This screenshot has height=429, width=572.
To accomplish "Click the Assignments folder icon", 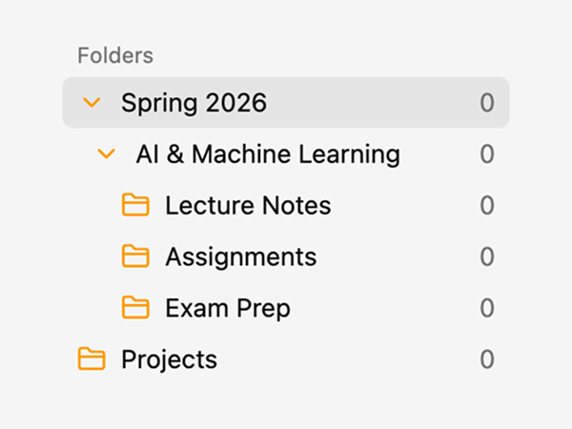I will (x=136, y=256).
